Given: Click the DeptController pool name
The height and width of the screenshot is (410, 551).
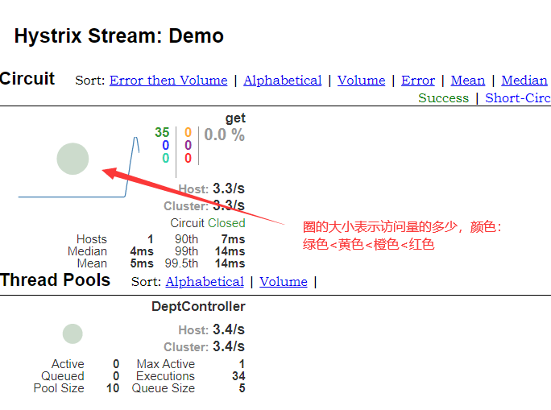Looking at the screenshot, I should (198, 306).
